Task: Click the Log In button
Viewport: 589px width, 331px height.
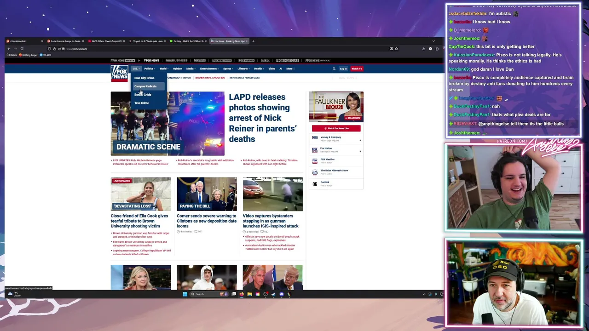Action: 343,68
